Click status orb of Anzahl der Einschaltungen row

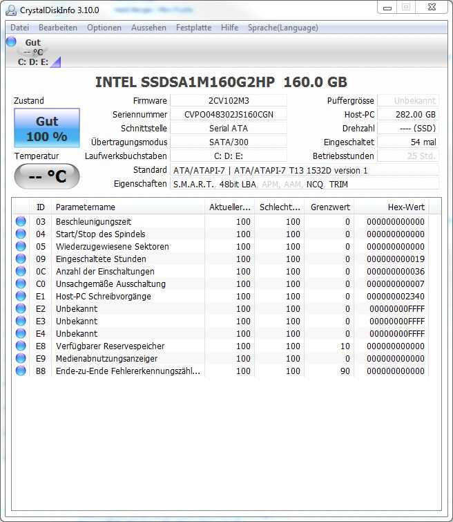click(x=21, y=271)
